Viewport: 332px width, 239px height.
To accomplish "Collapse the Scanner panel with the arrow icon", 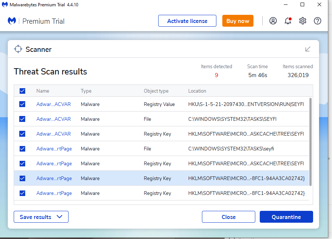I will click(x=308, y=49).
